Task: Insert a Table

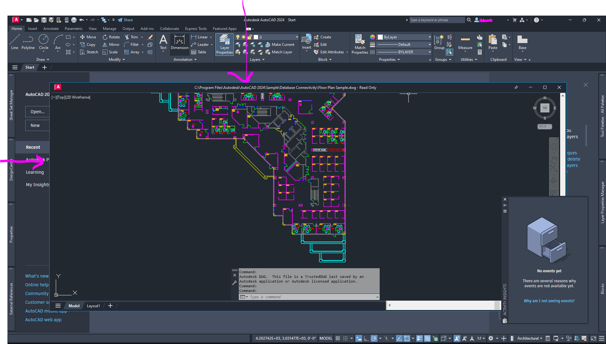Action: (199, 52)
